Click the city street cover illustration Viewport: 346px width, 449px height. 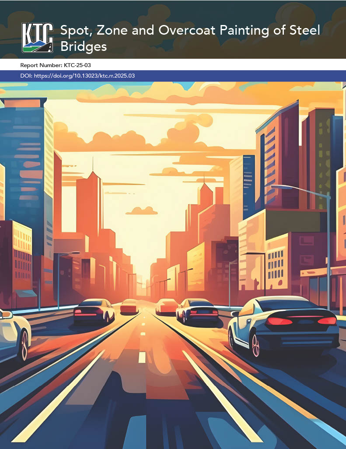point(173,265)
